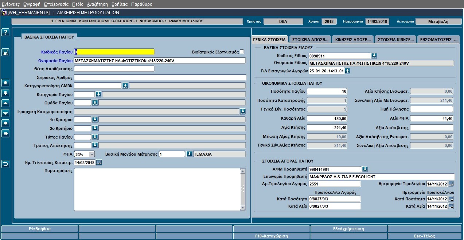Open lookup list for Κατηγορία Παγίου
The width and height of the screenshot is (464, 240).
[98, 94]
